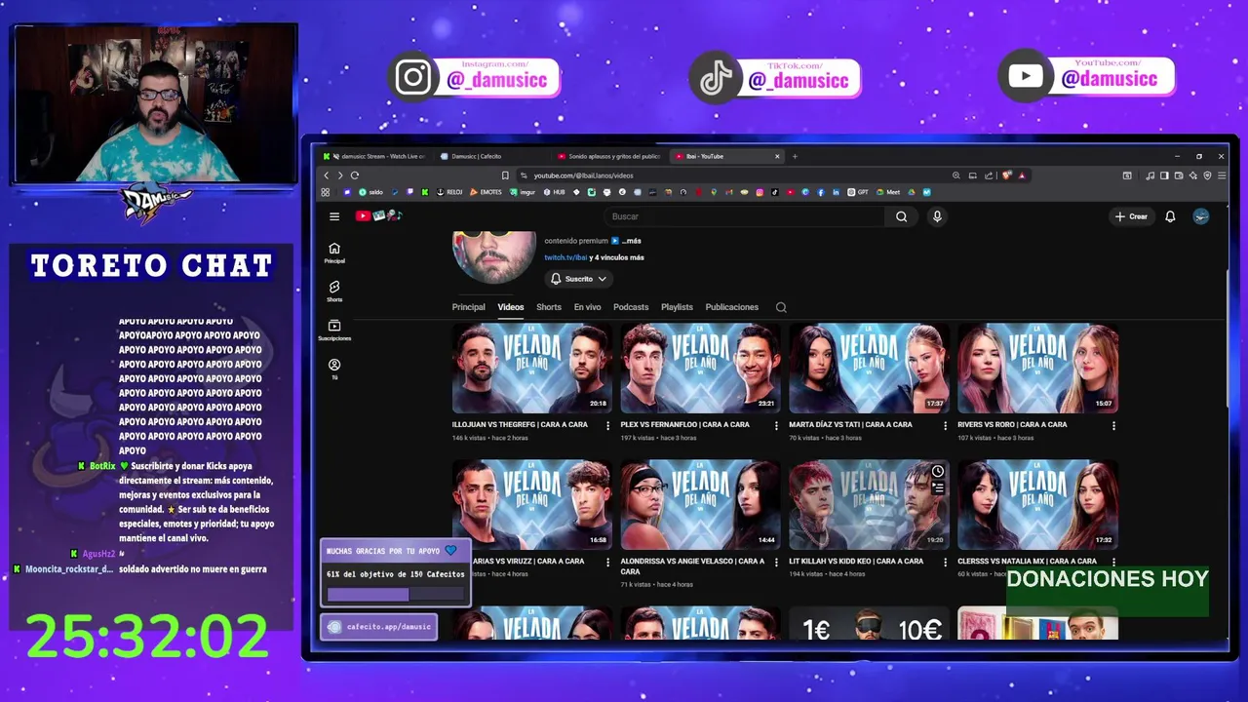Open the Brave wallet icon
The image size is (1248, 702).
point(1178,175)
